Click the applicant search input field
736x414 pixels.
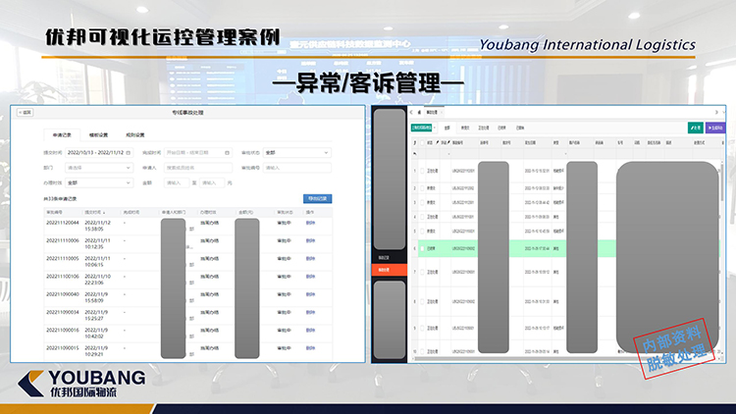[x=198, y=168]
